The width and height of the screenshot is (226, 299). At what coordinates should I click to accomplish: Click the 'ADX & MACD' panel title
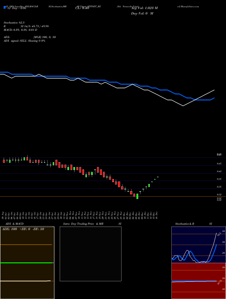click(14, 224)
